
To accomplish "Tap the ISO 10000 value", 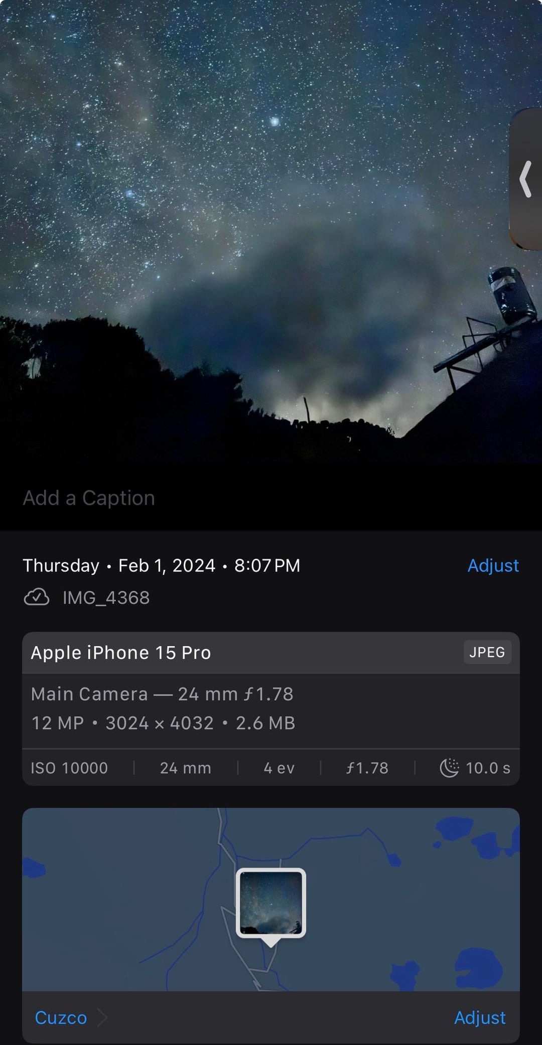I will tap(69, 768).
